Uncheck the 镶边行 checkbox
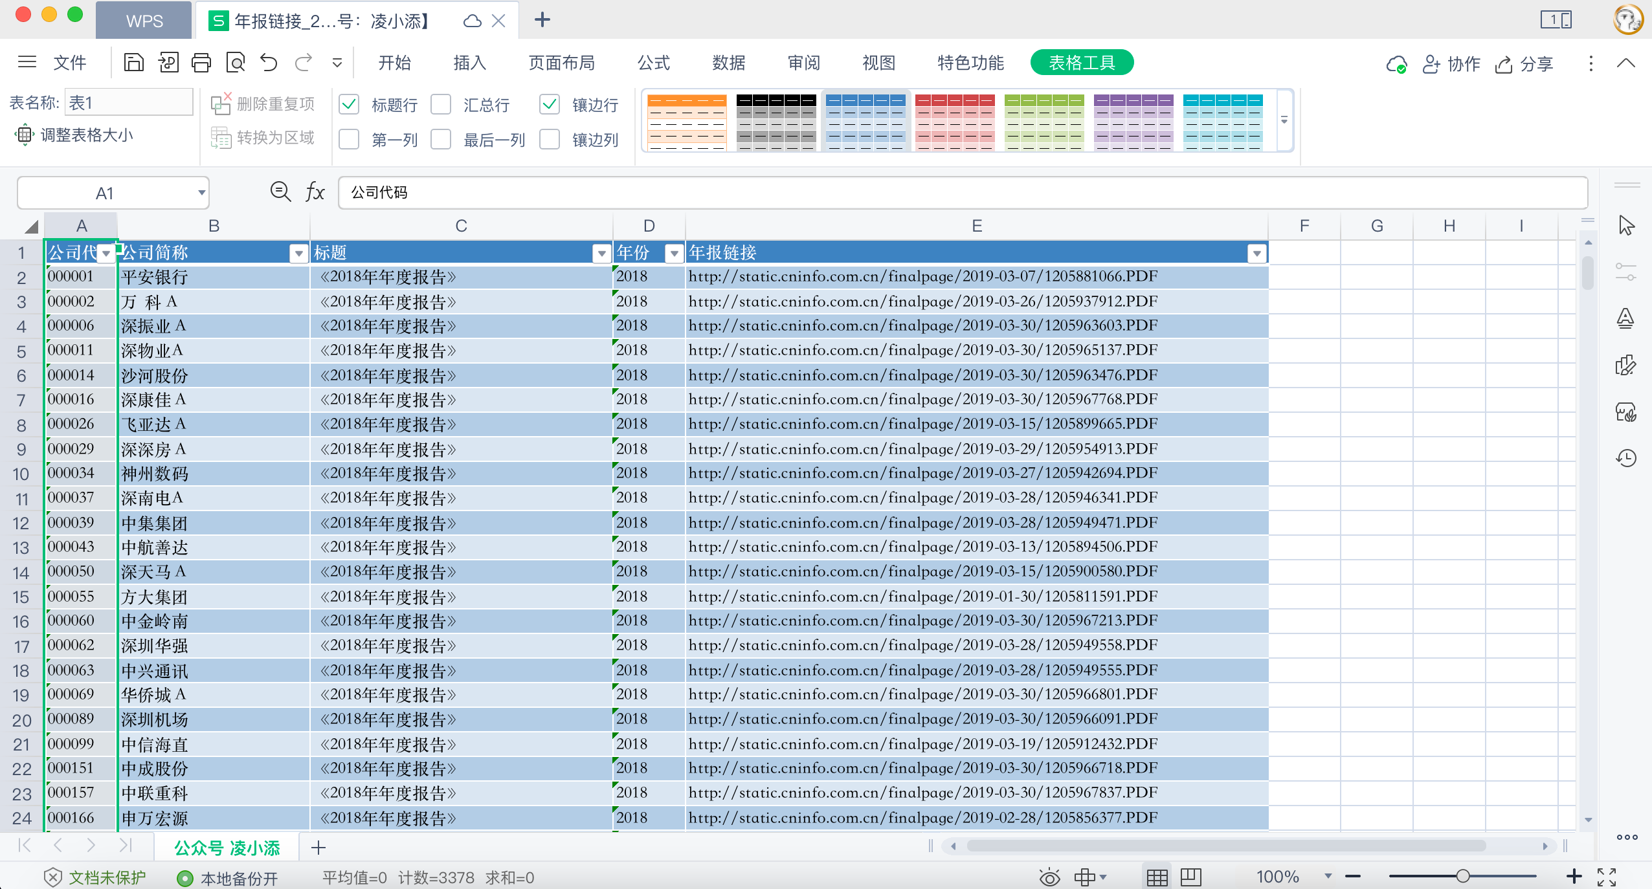Image resolution: width=1652 pixels, height=889 pixels. point(550,104)
